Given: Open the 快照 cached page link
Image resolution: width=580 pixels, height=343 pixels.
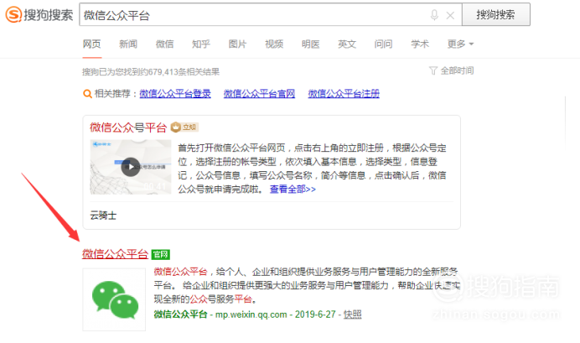Looking at the screenshot, I should tap(353, 314).
